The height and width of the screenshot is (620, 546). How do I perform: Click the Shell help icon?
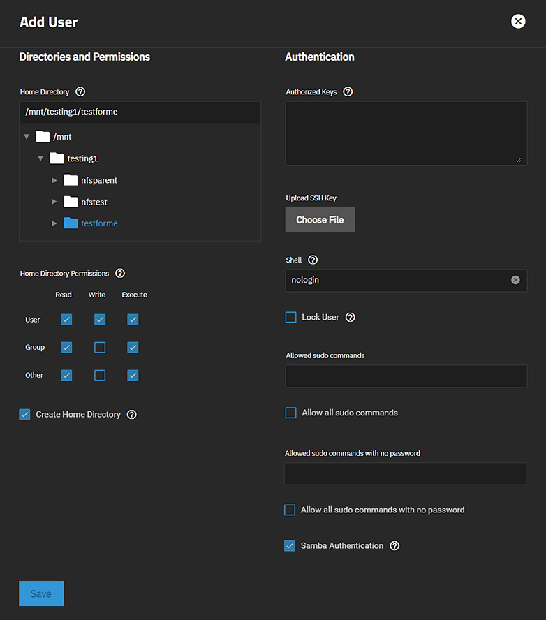313,260
